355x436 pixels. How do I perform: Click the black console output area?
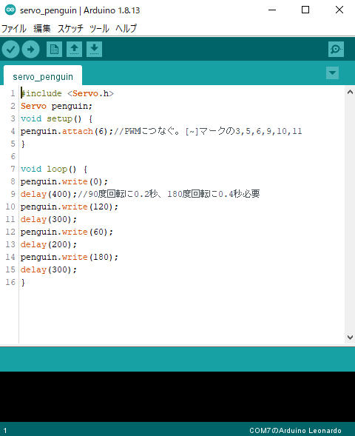point(177,397)
